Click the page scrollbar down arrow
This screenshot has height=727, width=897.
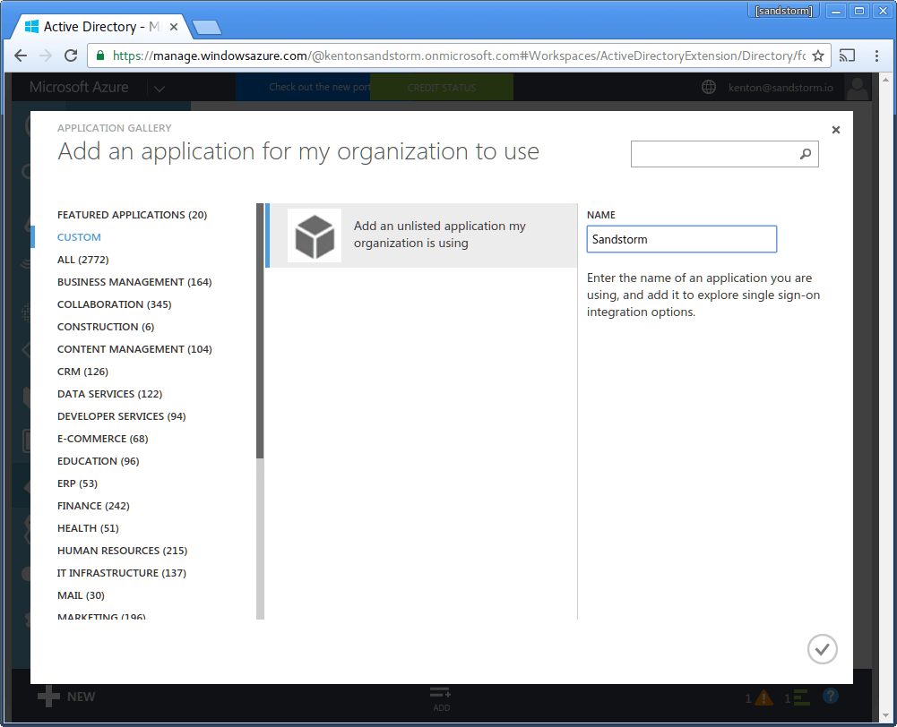[885, 715]
